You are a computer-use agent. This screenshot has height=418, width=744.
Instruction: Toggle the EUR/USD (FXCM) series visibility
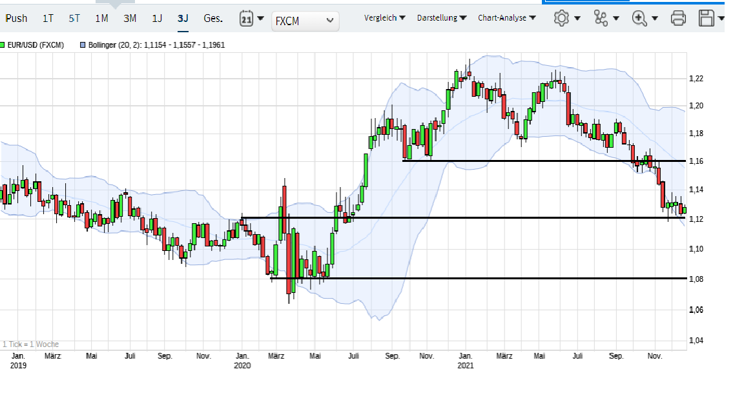[x=36, y=45]
